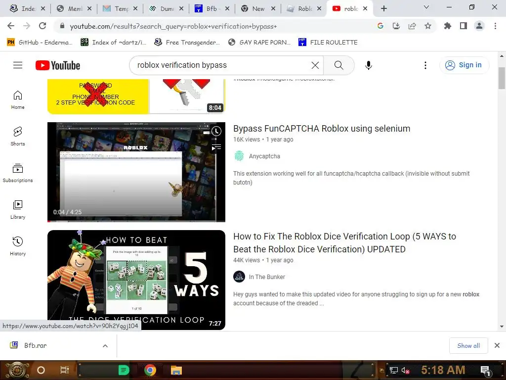Screen dimensions: 506x380
Task: Click the share page icon in address bar
Action: pyautogui.click(x=412, y=26)
